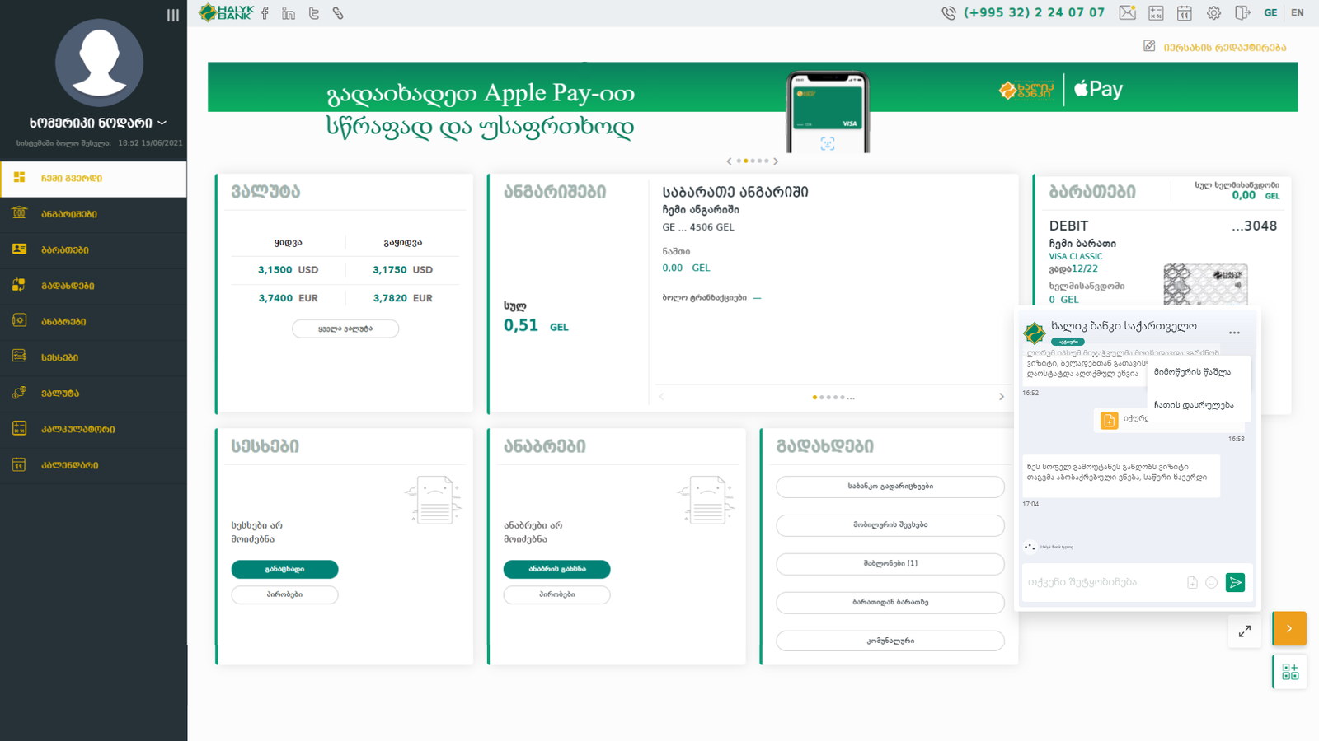Log out using the exit door icon

(x=1242, y=13)
